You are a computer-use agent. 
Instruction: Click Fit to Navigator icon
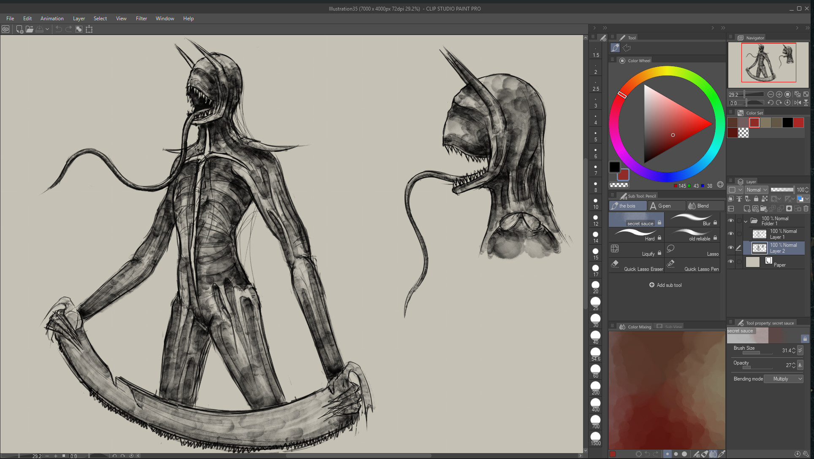pyautogui.click(x=798, y=94)
